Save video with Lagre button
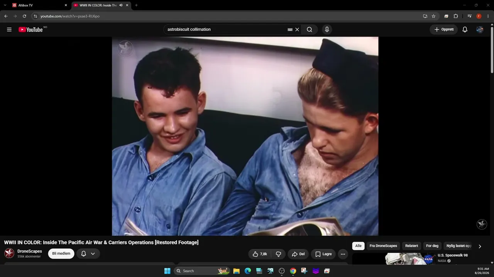The image size is (494, 277). coord(323,254)
